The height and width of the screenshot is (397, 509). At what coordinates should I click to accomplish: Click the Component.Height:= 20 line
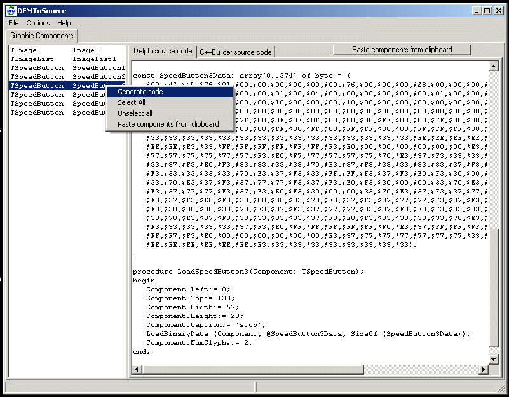195,316
